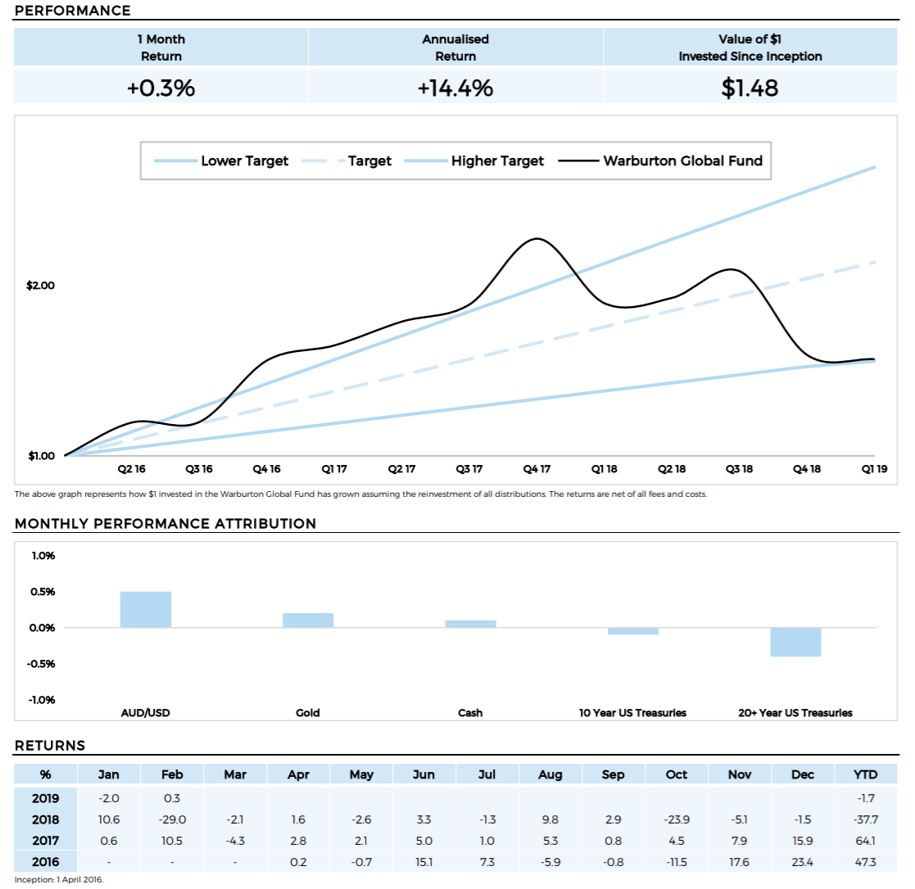Click the -1.7 YTD 2019 cell

[865, 799]
